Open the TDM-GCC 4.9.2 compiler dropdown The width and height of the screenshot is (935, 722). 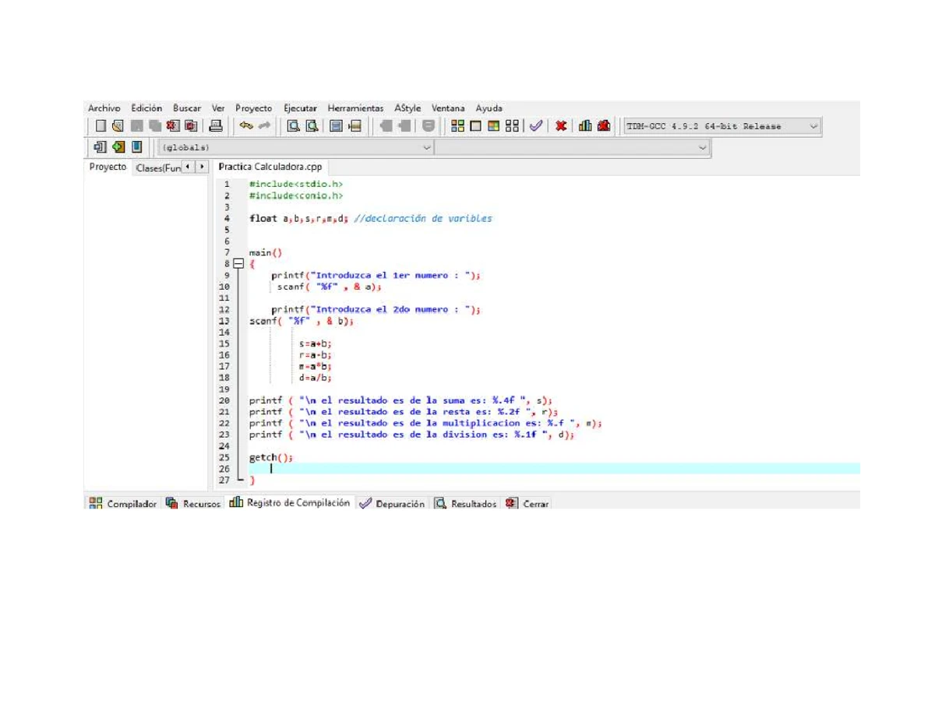coord(722,126)
